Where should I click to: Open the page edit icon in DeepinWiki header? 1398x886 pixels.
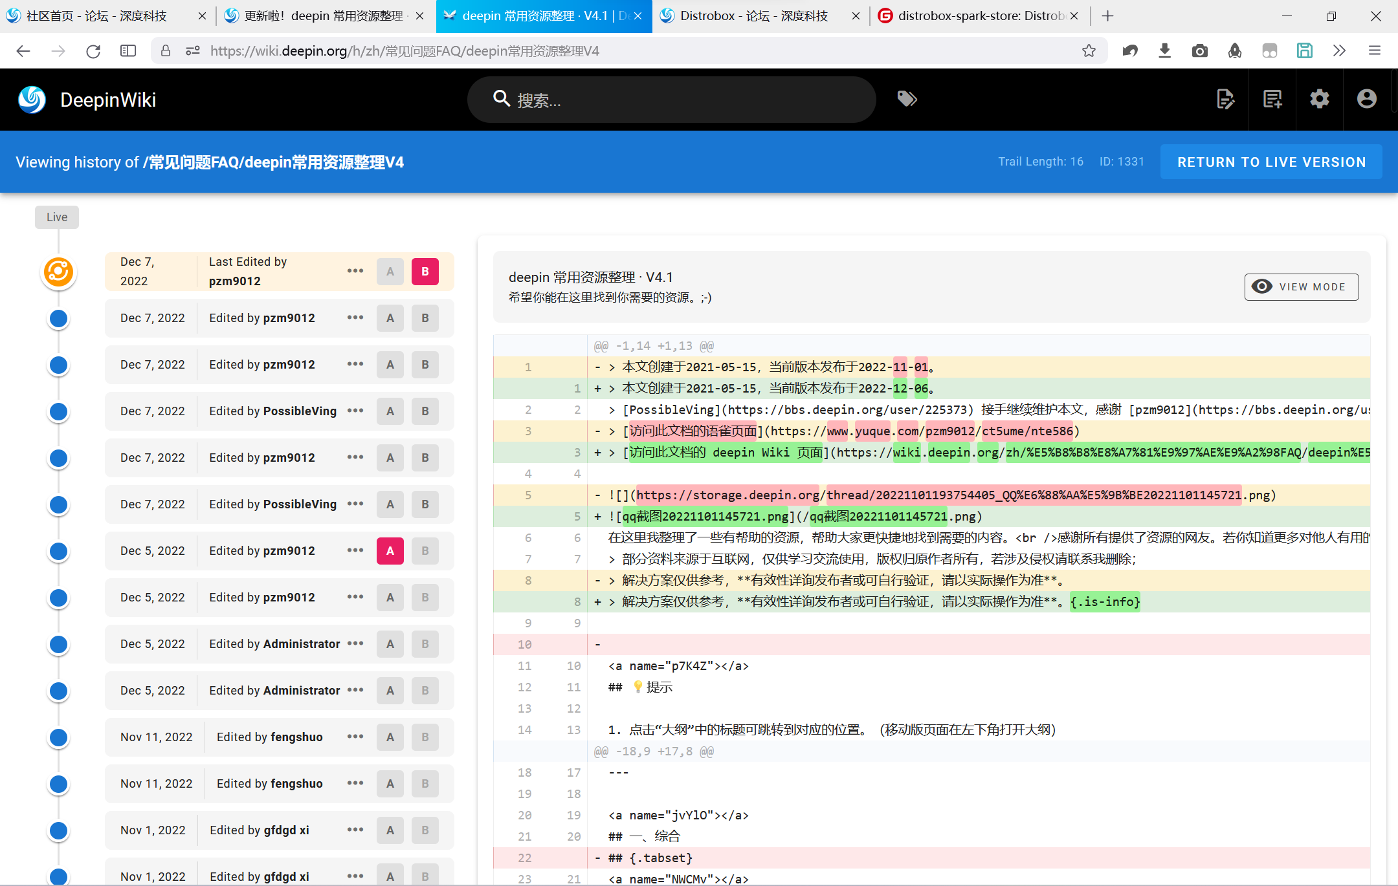1225,100
